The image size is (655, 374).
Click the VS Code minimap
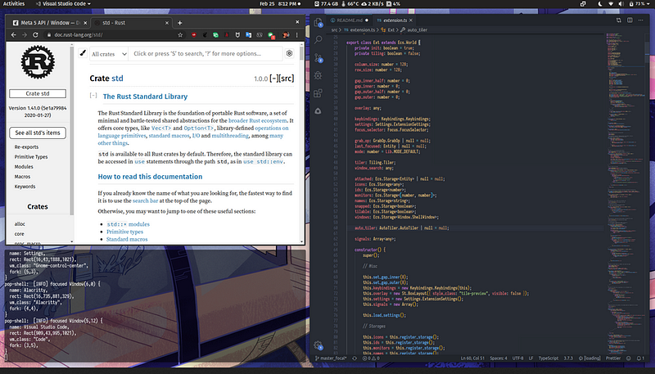point(625,192)
